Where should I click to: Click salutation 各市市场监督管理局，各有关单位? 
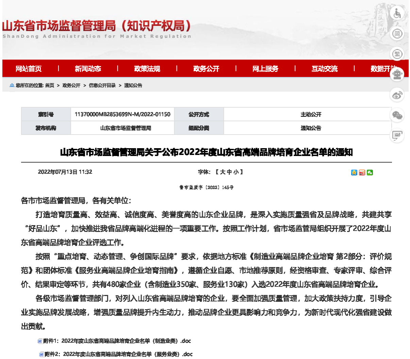(x=76, y=201)
